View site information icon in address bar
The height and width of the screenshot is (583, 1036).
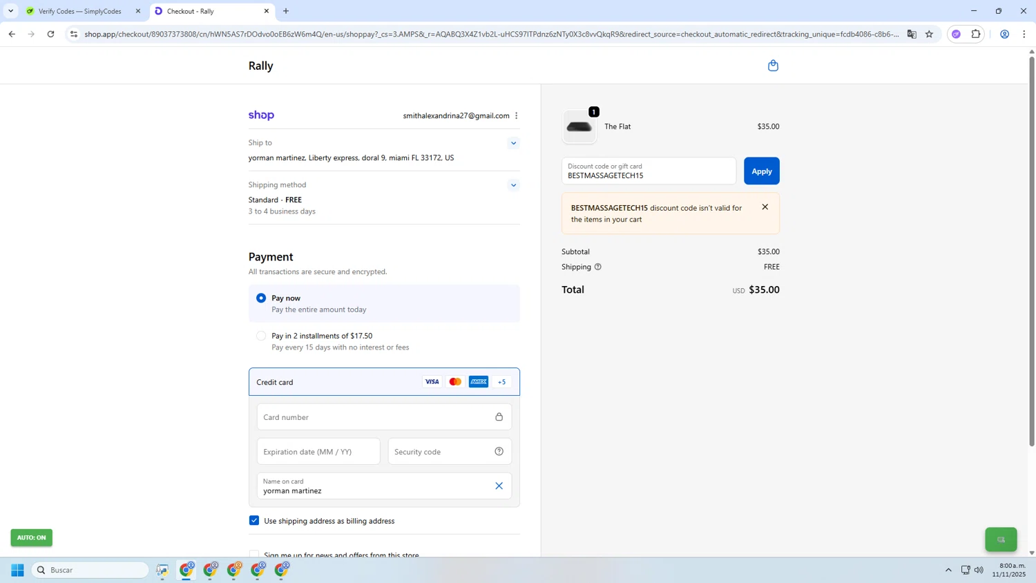tap(74, 34)
